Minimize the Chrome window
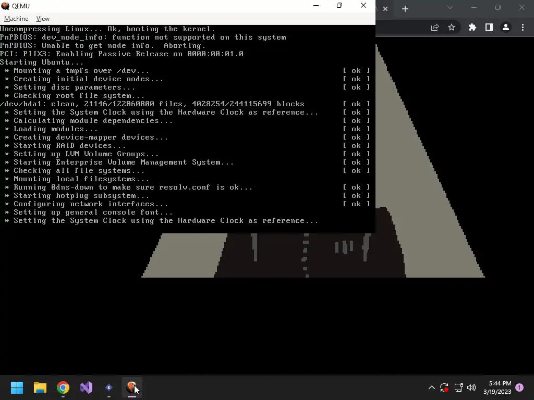Image resolution: width=534 pixels, height=400 pixels. (474, 7)
